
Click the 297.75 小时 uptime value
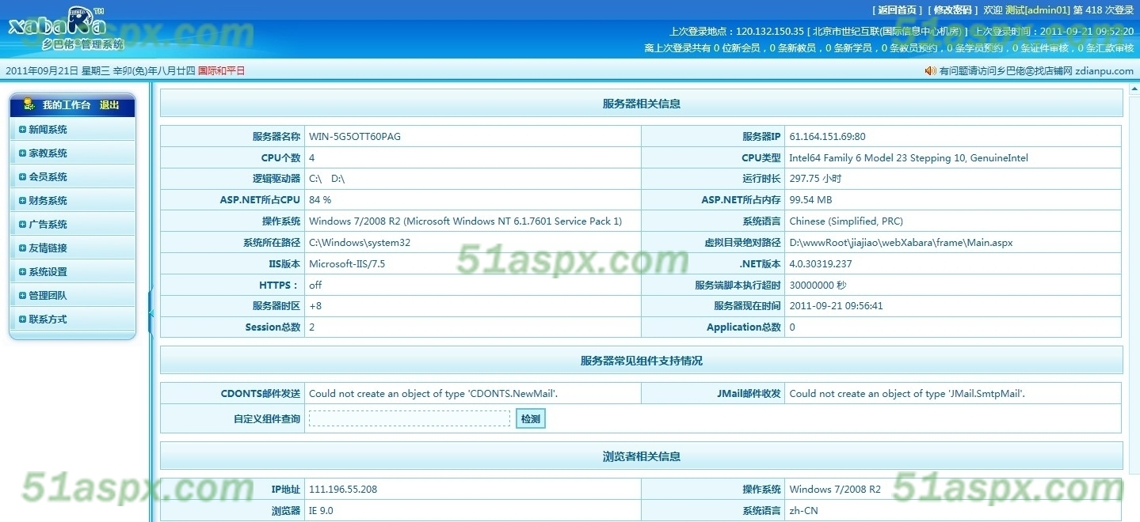(x=815, y=179)
